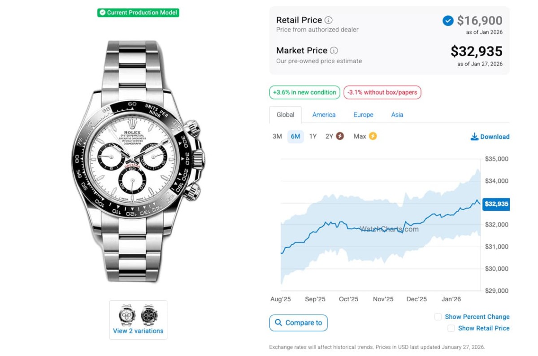Click the green Current Production Model checkmark

pyautogui.click(x=103, y=13)
